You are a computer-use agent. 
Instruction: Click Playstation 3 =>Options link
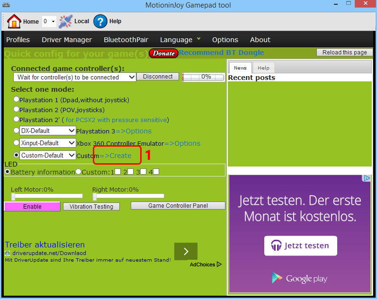(x=134, y=131)
